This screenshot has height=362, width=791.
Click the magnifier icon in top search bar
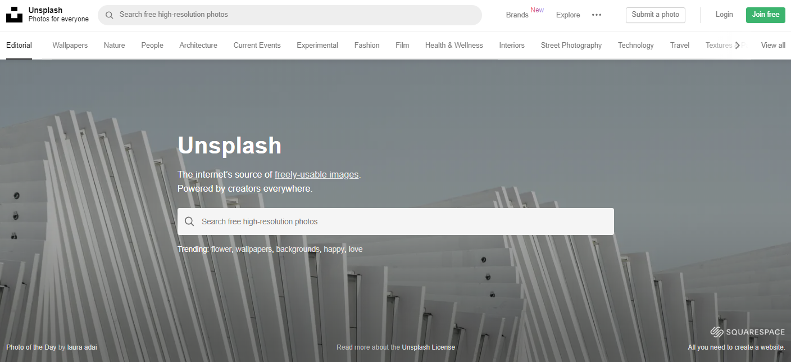click(x=110, y=15)
